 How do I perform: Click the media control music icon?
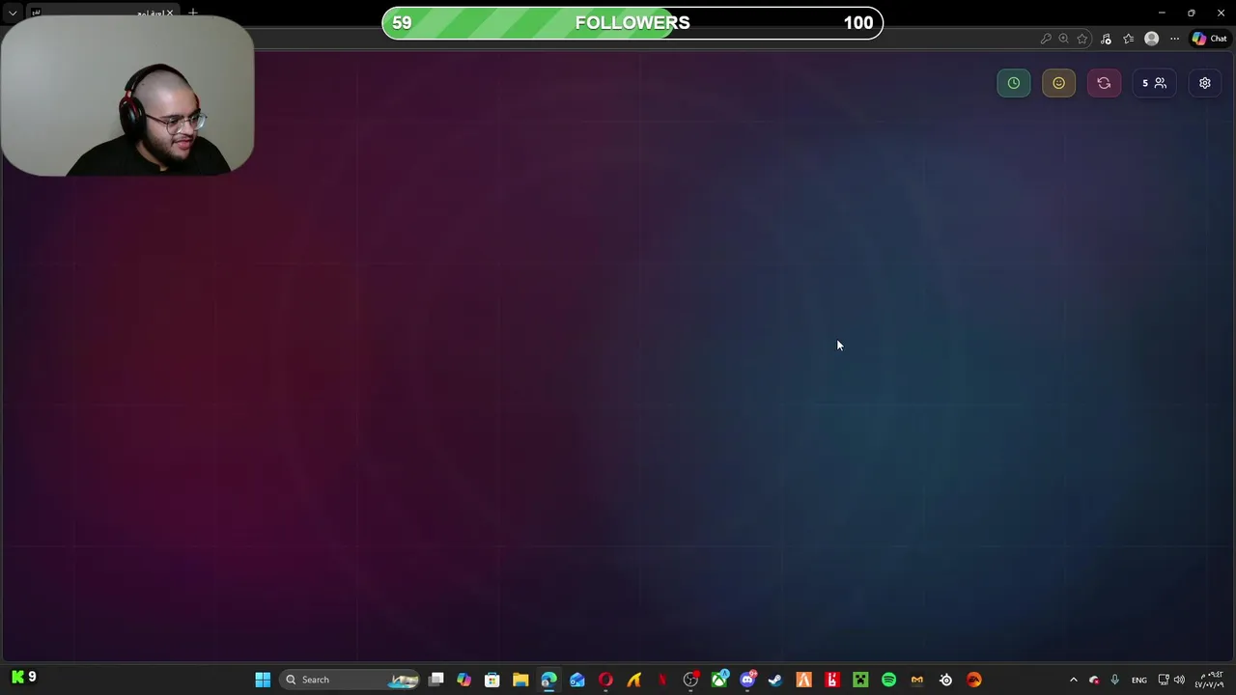1106,39
